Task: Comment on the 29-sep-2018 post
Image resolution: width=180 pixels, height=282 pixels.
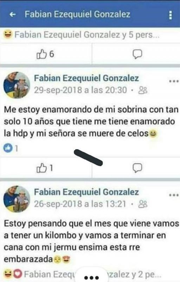Action: (x=137, y=168)
